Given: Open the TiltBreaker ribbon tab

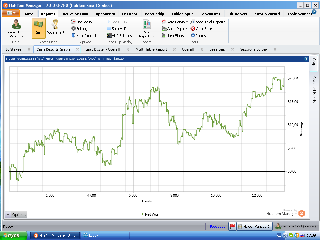Looking at the screenshot, I should coord(237,14).
